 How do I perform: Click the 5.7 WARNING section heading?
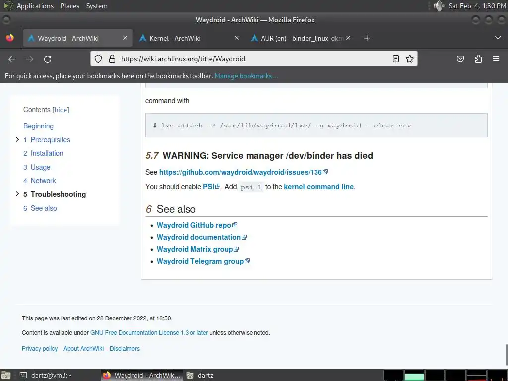[x=259, y=155]
